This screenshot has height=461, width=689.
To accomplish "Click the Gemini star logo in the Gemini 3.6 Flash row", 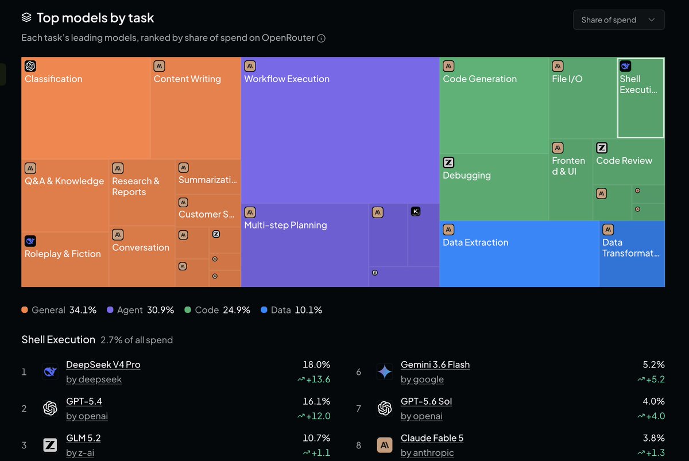I will (385, 371).
